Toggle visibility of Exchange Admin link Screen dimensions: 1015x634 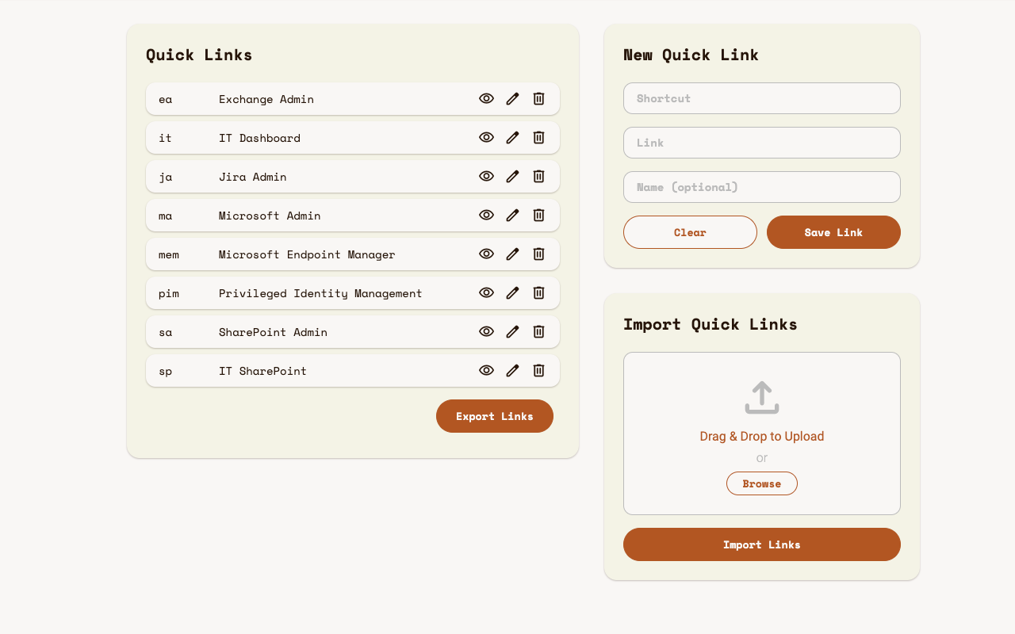(486, 98)
